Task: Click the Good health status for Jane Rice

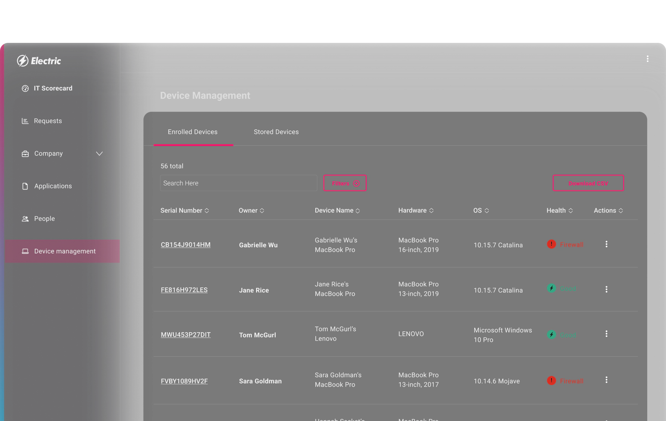Action: coord(562,289)
